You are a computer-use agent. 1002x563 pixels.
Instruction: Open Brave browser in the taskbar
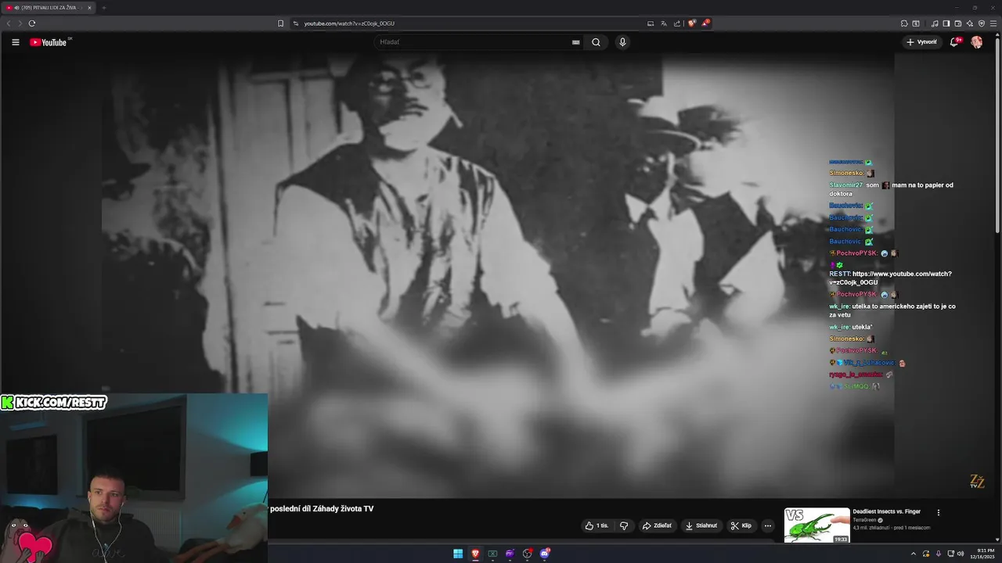click(475, 554)
